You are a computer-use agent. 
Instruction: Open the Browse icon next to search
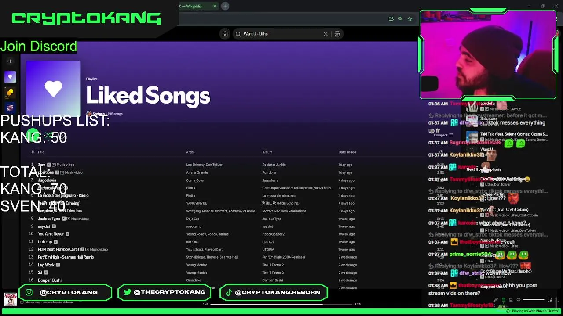(337, 34)
